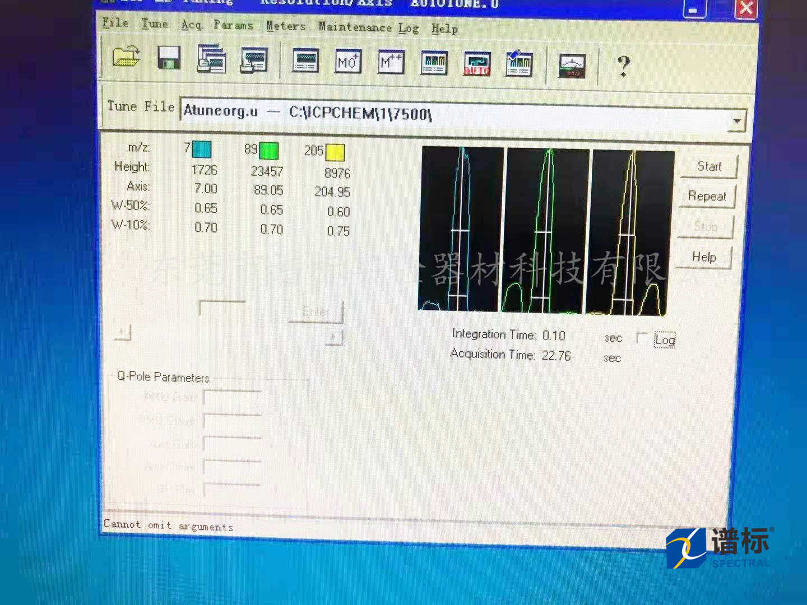Screen dimensions: 807x605
Task: Click the green m/z 89 color swatch
Action: 269,151
